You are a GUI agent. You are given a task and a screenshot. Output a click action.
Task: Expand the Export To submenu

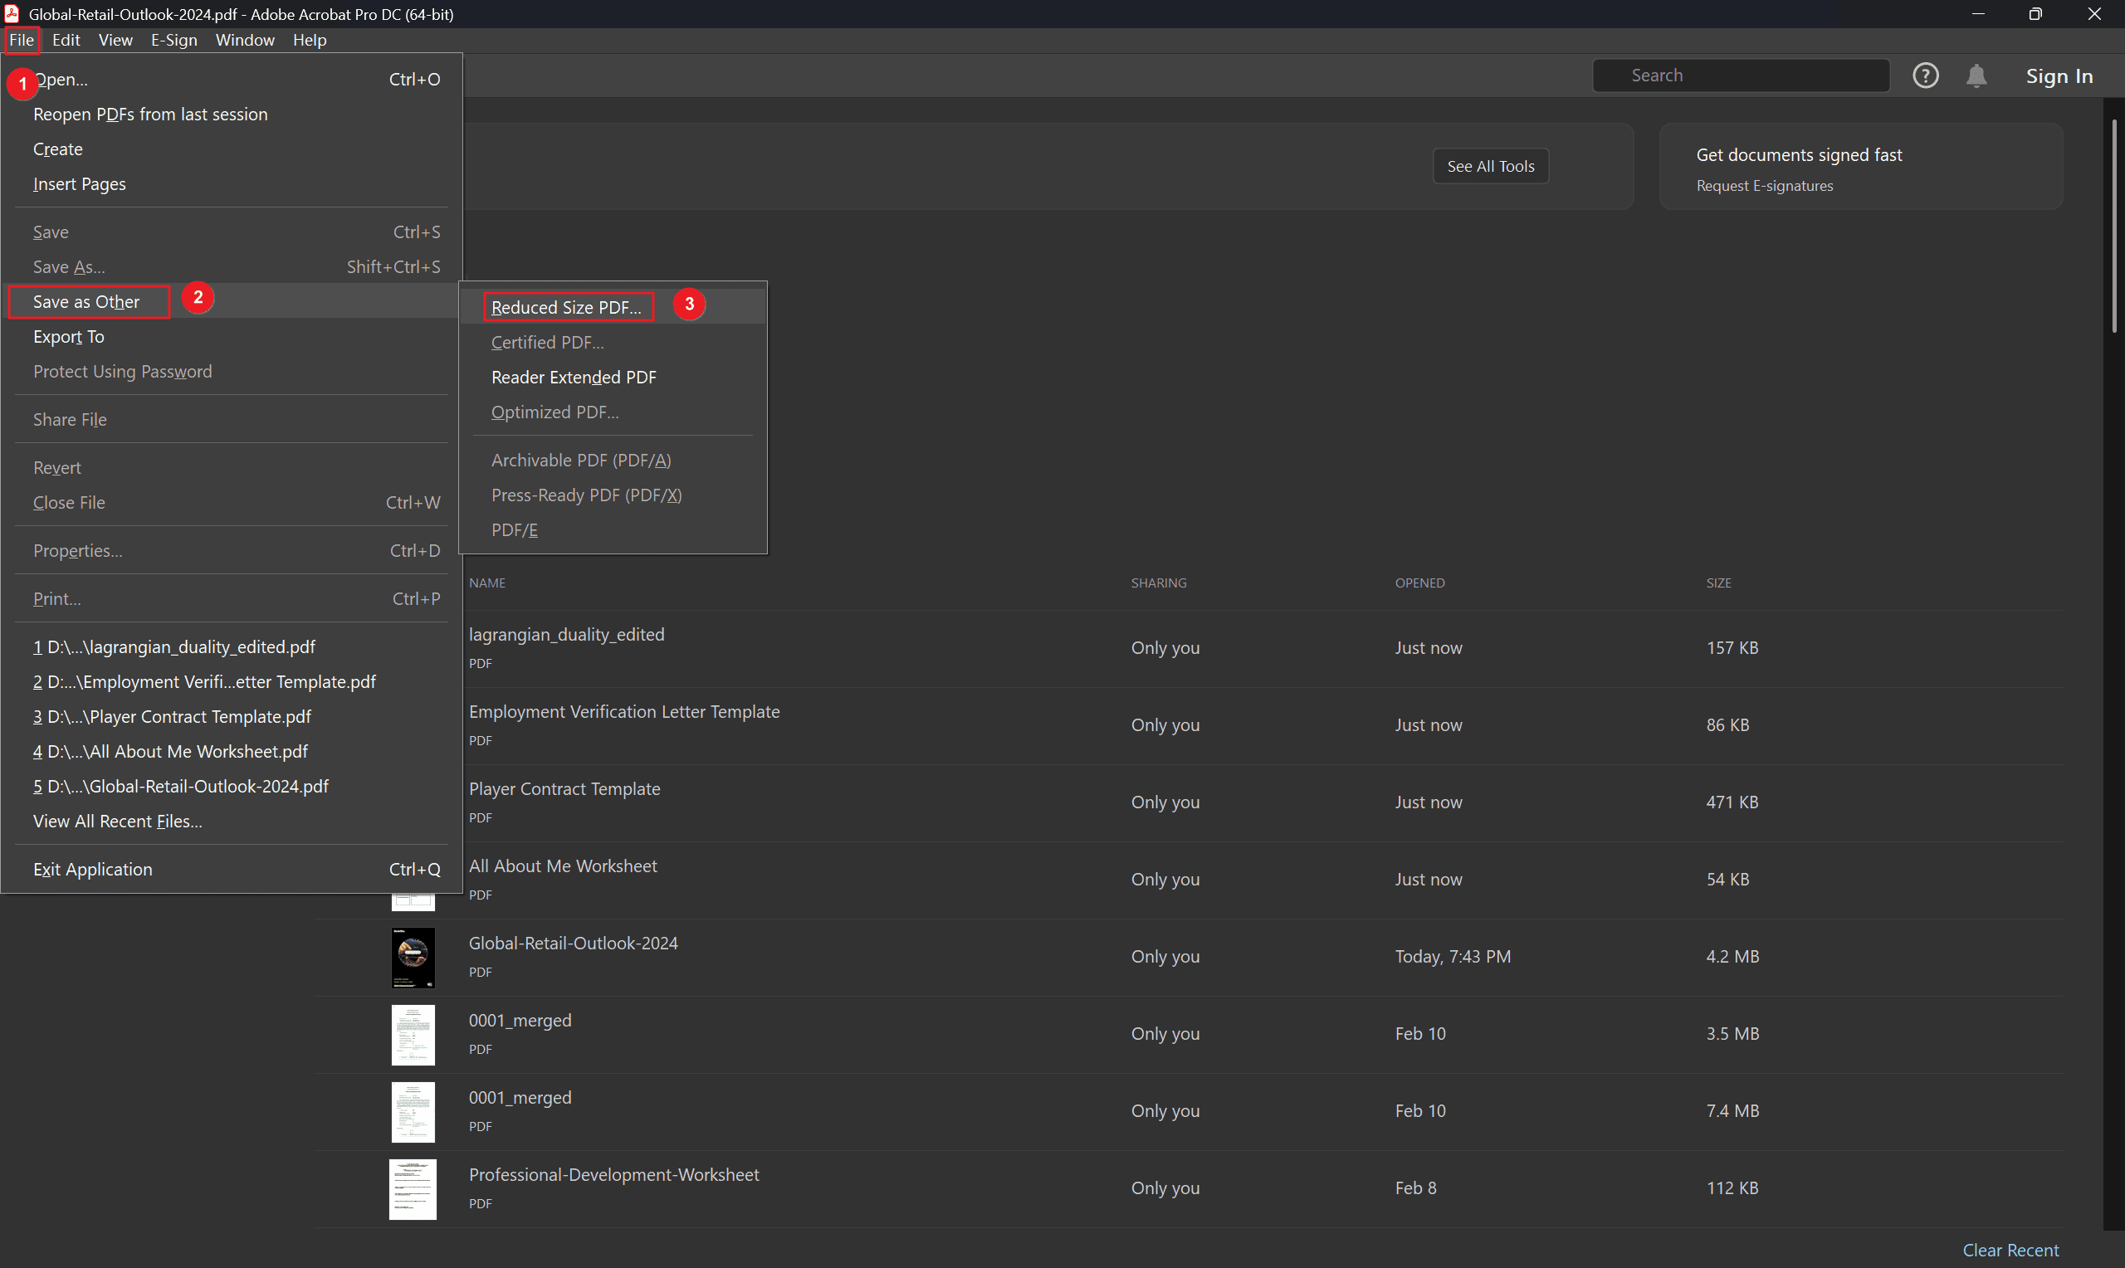(x=68, y=337)
